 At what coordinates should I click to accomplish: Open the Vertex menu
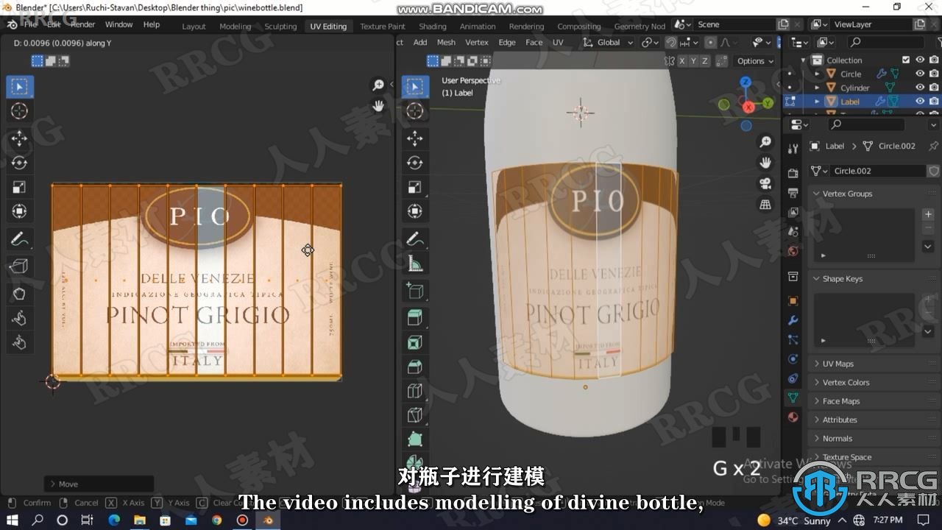click(477, 43)
